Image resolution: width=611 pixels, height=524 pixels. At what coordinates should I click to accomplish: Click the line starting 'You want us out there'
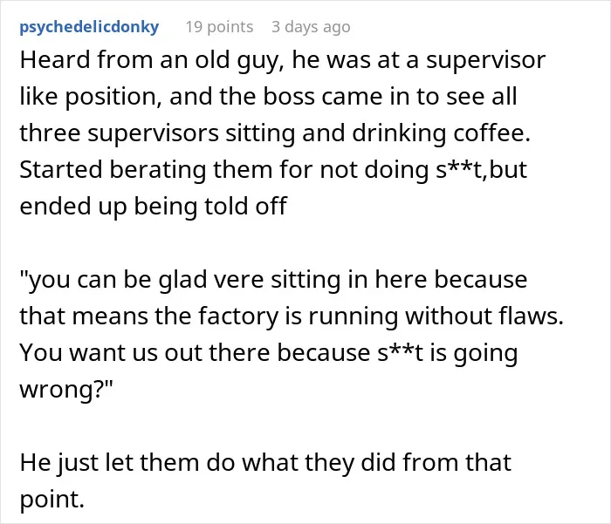click(269, 353)
